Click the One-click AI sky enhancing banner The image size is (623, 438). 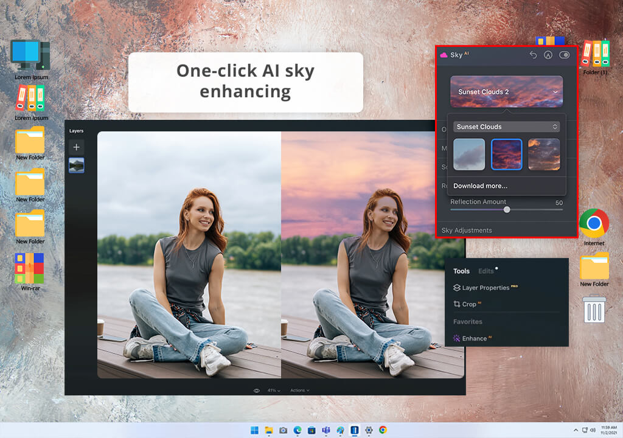pos(246,82)
